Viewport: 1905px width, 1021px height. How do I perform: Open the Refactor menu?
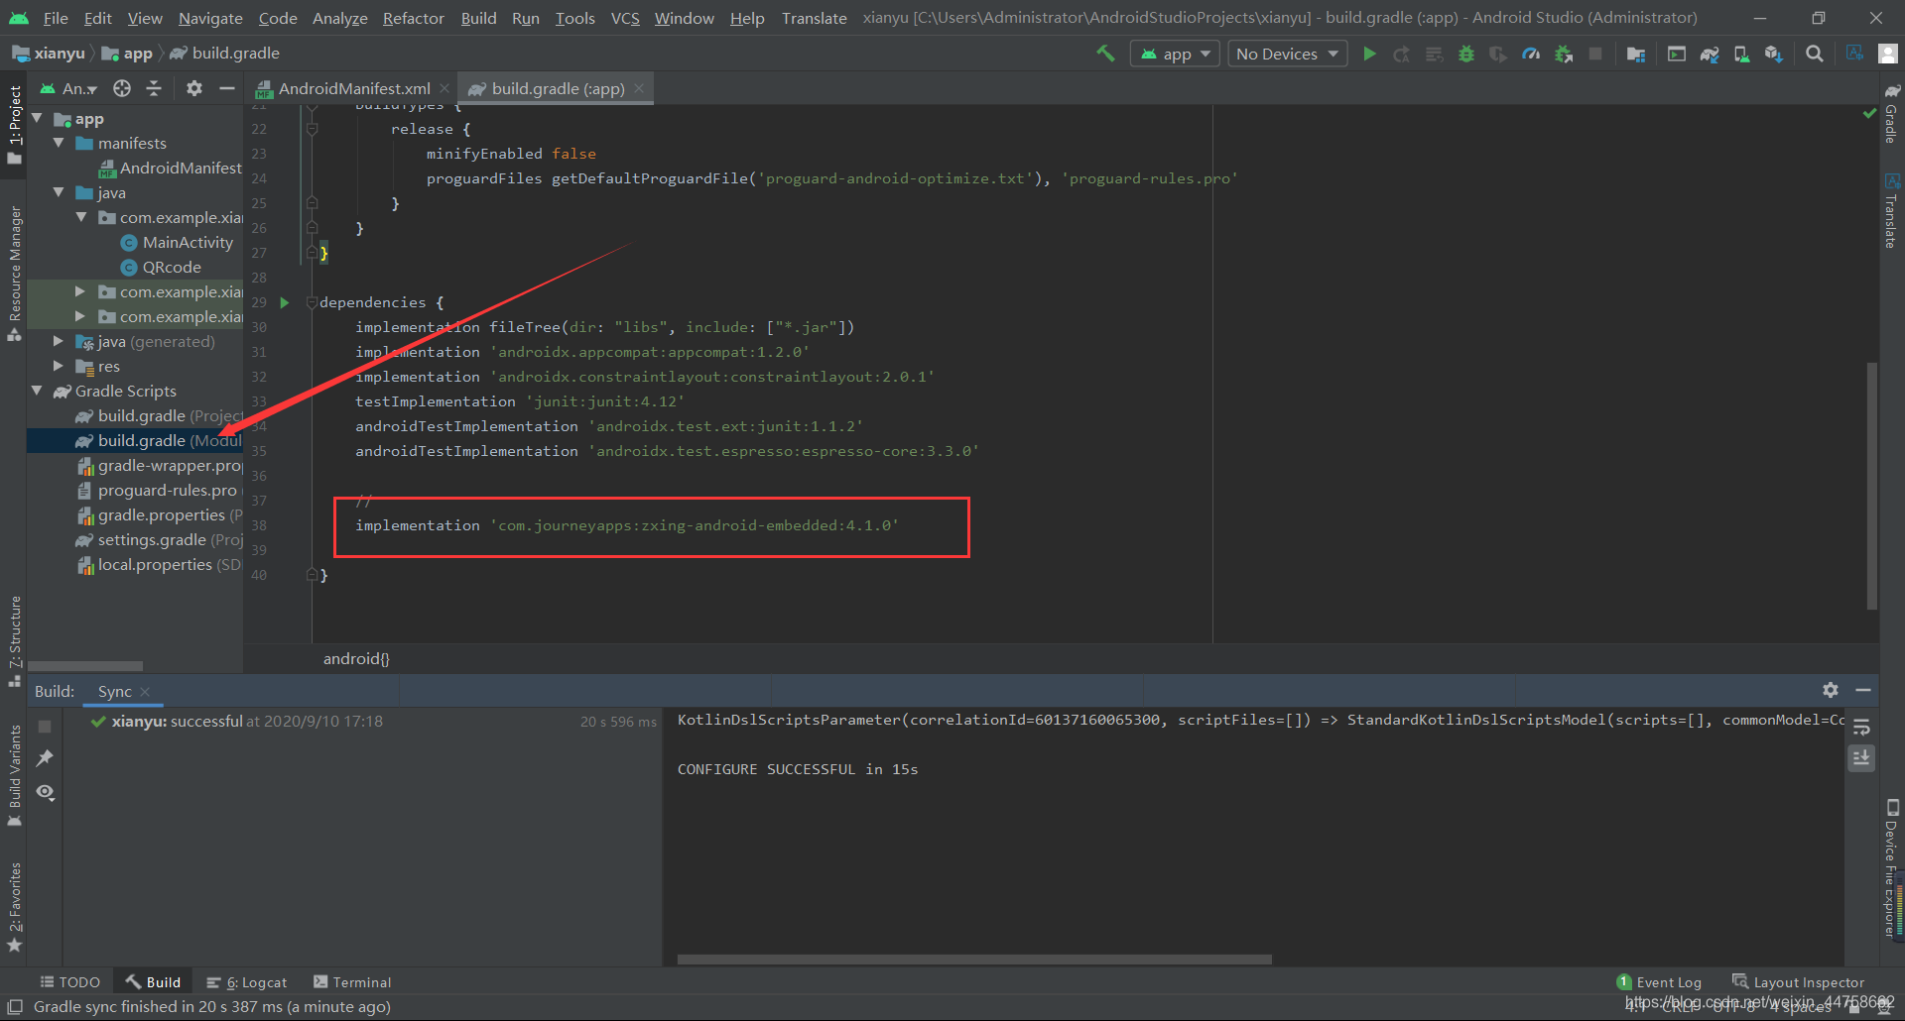pyautogui.click(x=413, y=18)
